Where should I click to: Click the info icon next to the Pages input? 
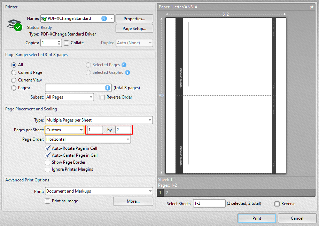click(x=108, y=88)
